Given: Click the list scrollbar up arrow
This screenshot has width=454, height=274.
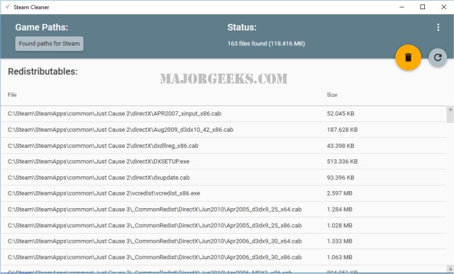Looking at the screenshot, I should [450, 110].
